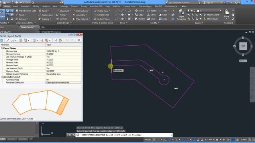Select the Copy tool

[139, 15]
